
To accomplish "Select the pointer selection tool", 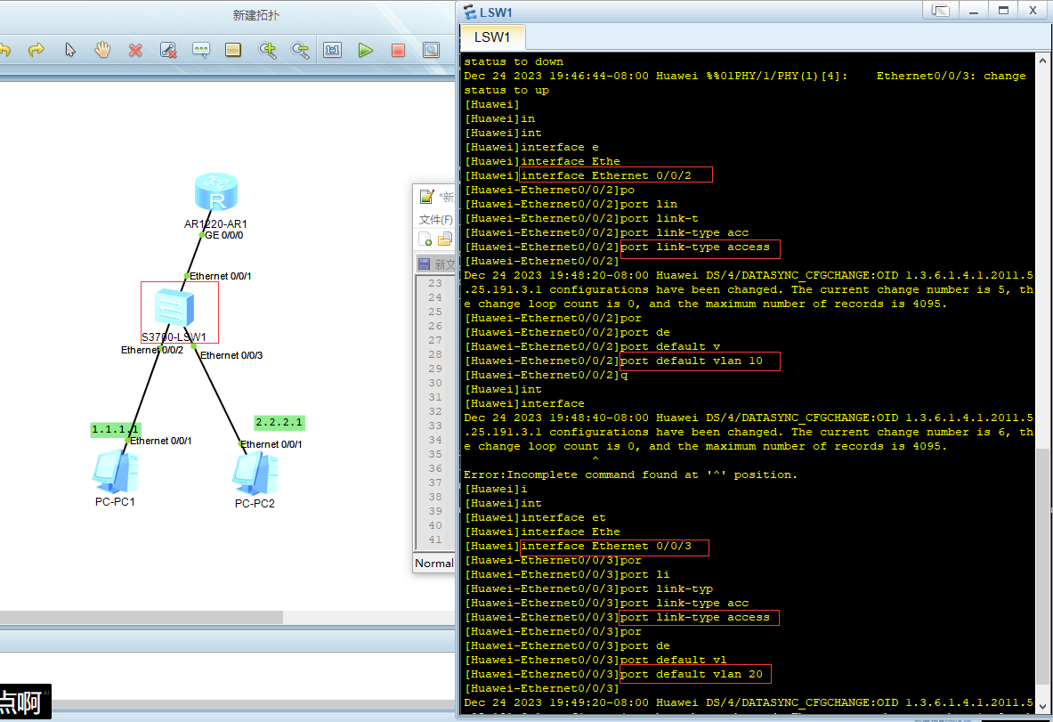I will (x=69, y=51).
